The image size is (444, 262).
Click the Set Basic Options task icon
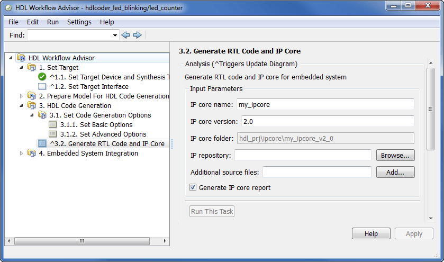pyautogui.click(x=53, y=124)
